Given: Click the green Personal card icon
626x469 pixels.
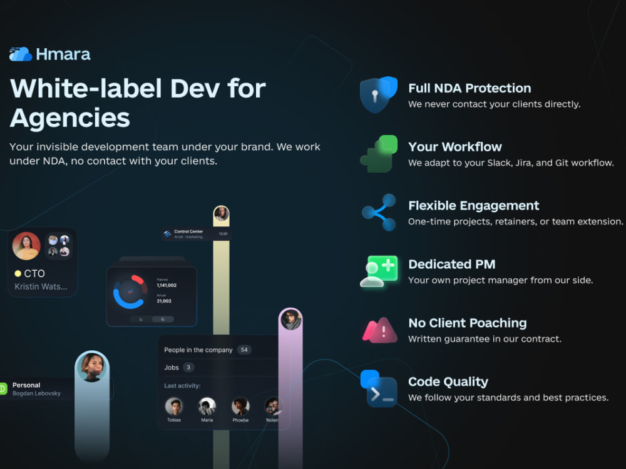Looking at the screenshot, I should (x=3, y=389).
